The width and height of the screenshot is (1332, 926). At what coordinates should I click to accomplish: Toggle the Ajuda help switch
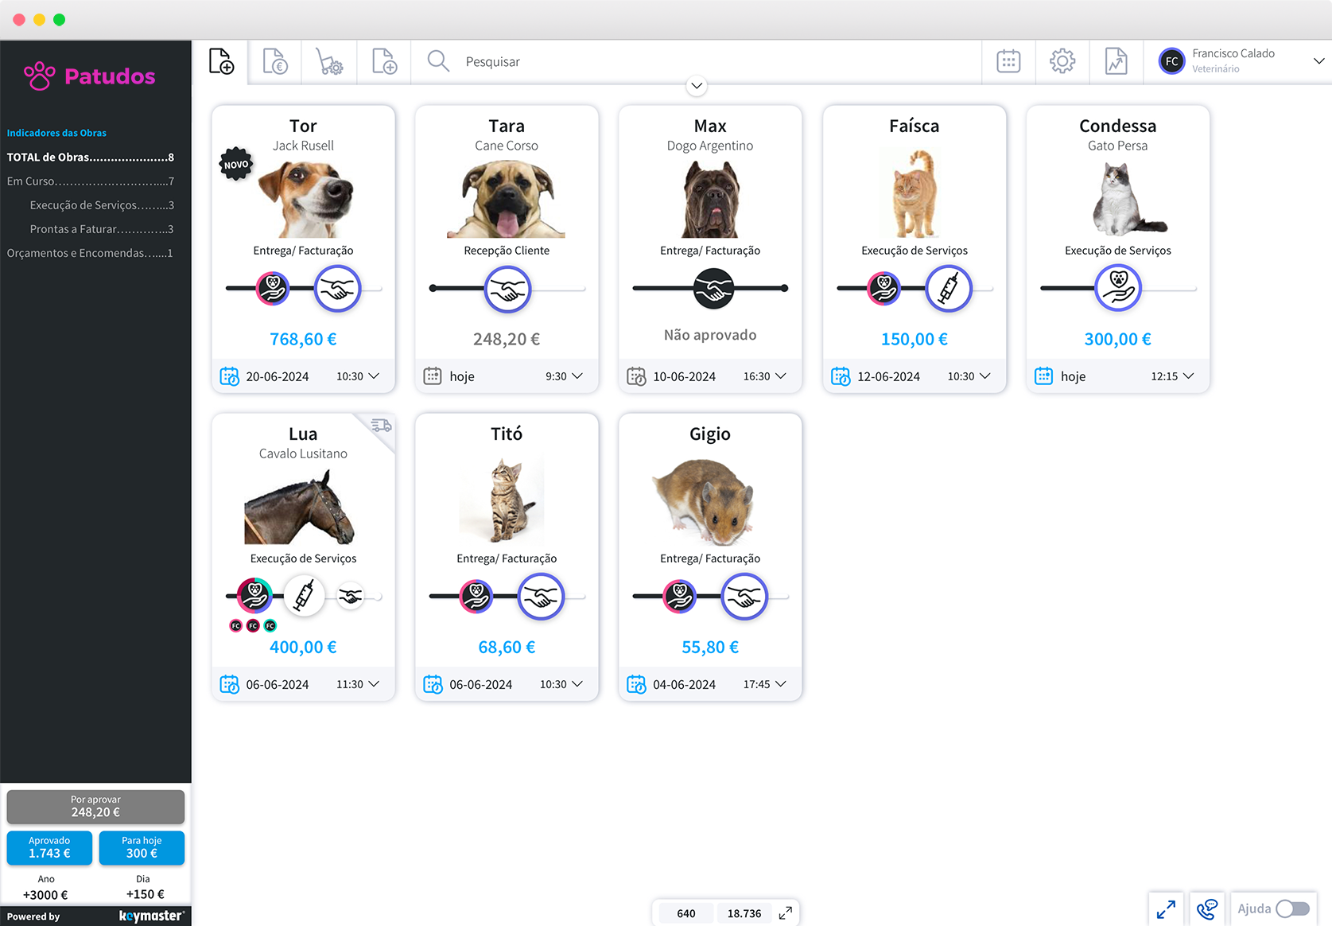(1291, 908)
